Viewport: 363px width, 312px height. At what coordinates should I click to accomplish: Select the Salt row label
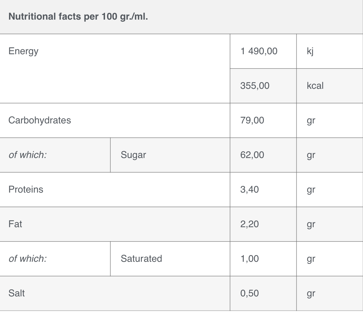point(17,293)
